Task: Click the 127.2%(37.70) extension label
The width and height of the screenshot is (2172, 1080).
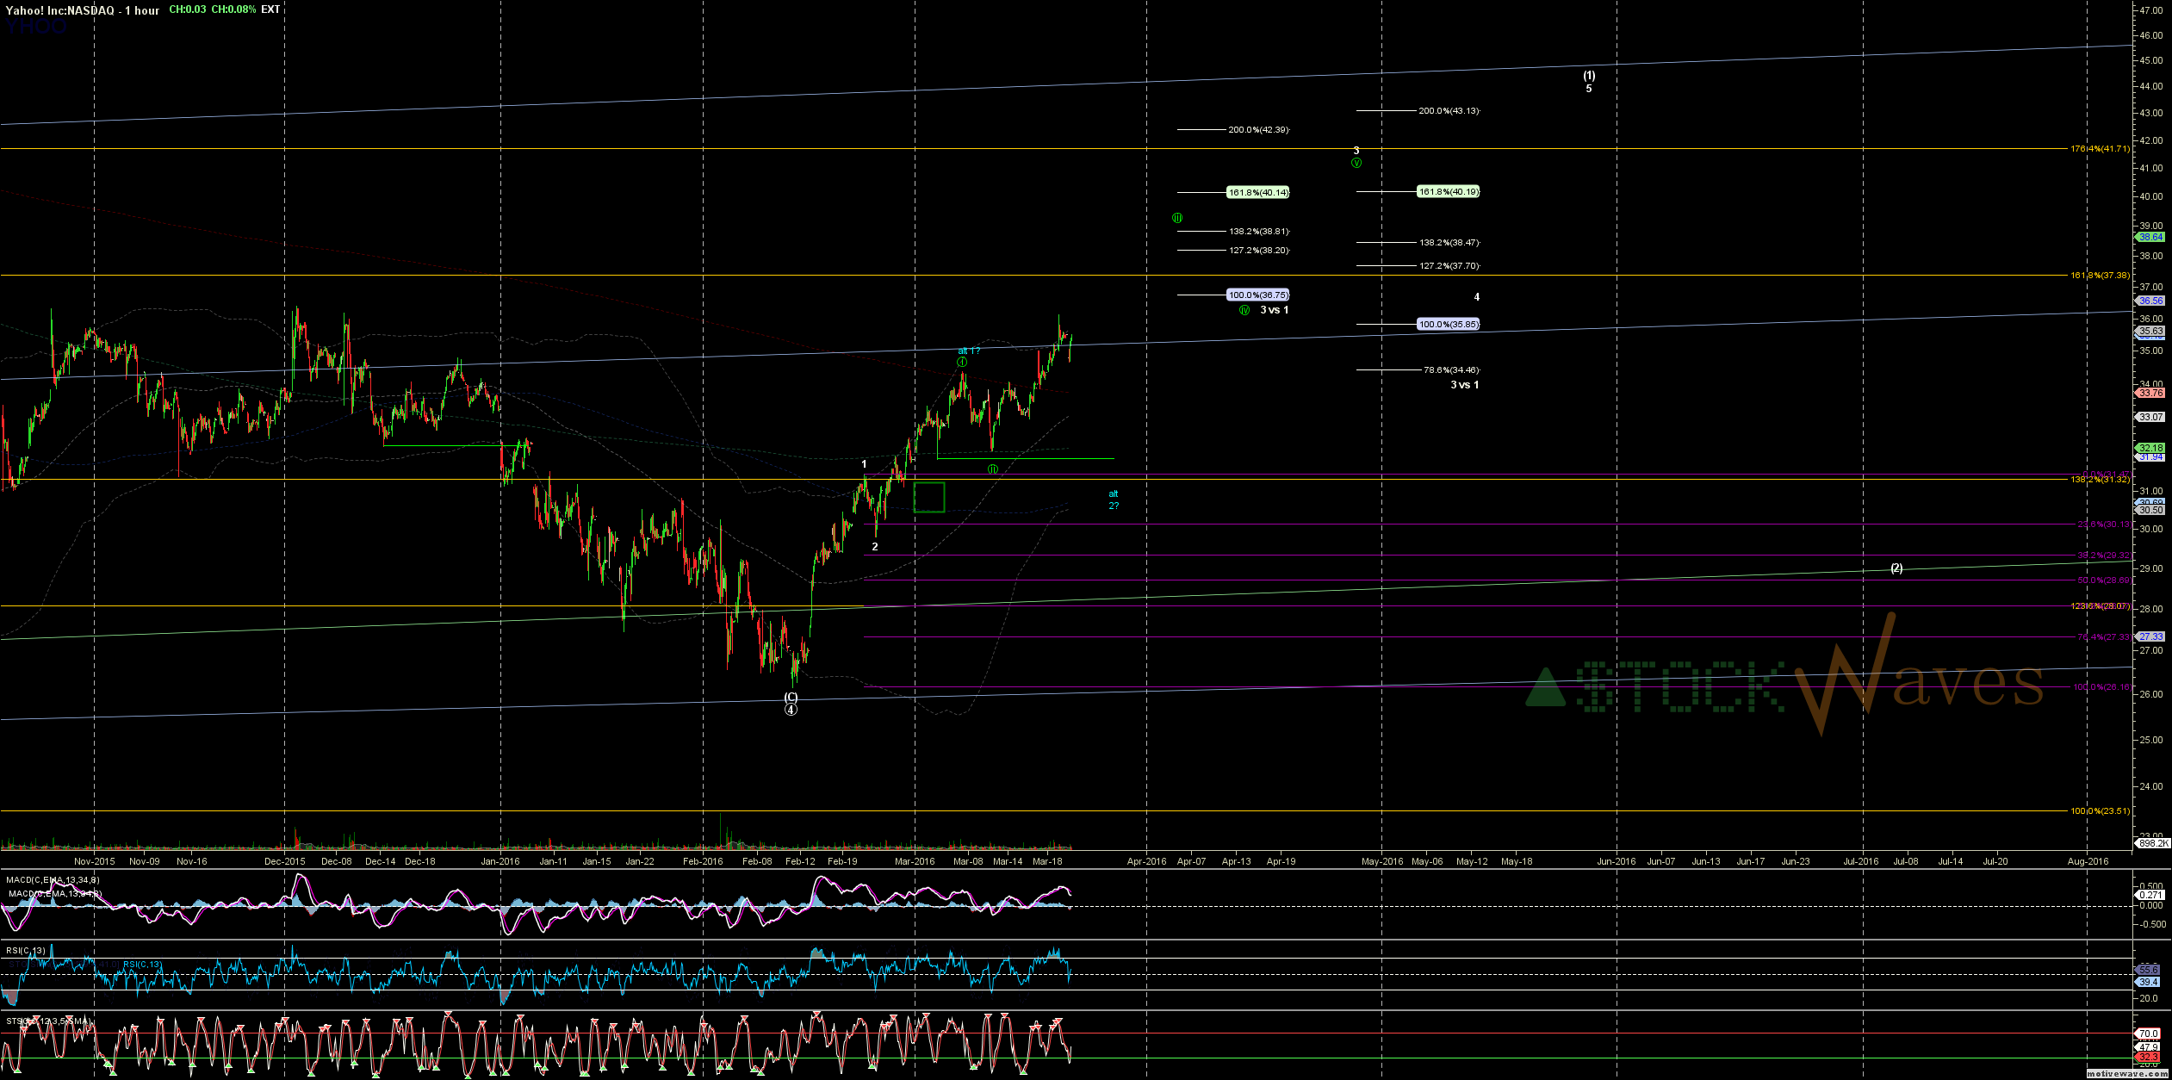Action: pyautogui.click(x=1449, y=266)
